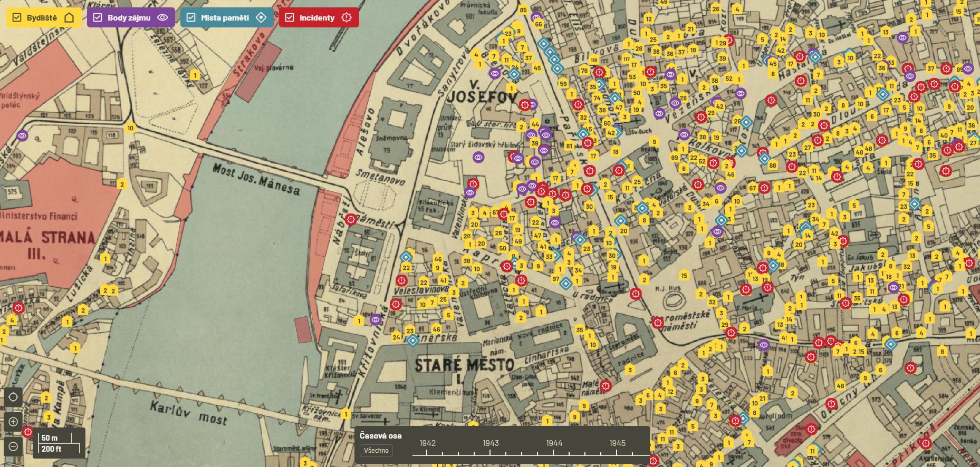Viewport: 980px width, 467px height.
Task: Open red incident marker on Náměstí by Mánes bridge
Action: pyautogui.click(x=351, y=219)
